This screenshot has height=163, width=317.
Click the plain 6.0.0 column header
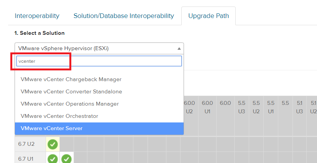[x=225, y=116]
